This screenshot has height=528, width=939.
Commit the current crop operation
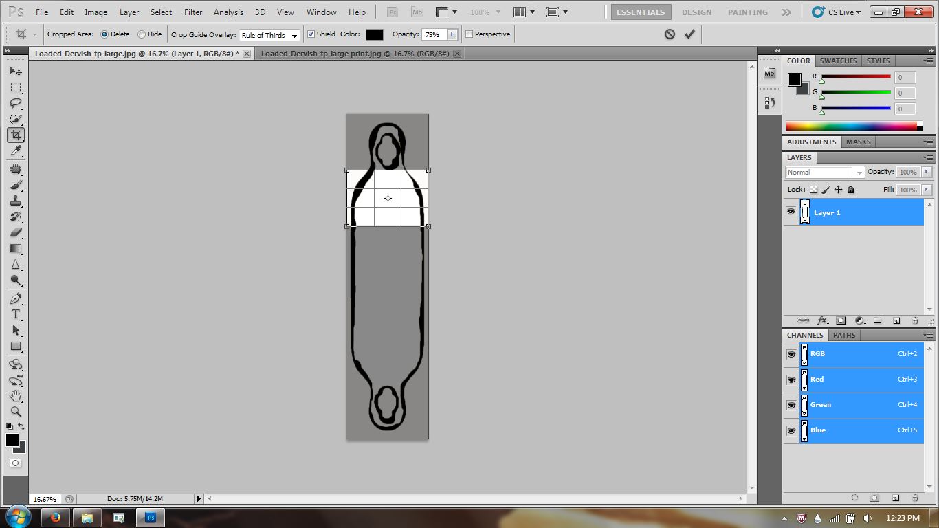(689, 34)
